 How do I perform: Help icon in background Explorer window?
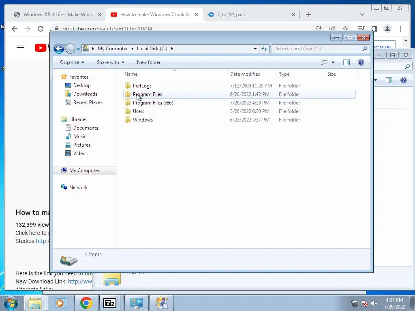tap(403, 80)
